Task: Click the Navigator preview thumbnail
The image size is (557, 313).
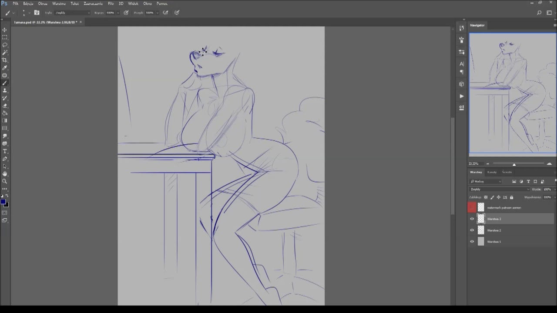Action: click(x=512, y=93)
